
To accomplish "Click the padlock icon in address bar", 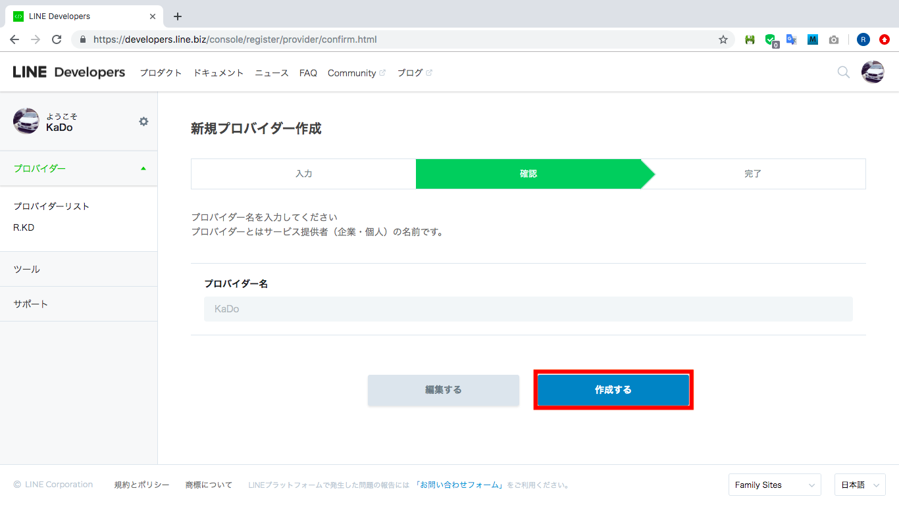I will tap(83, 39).
